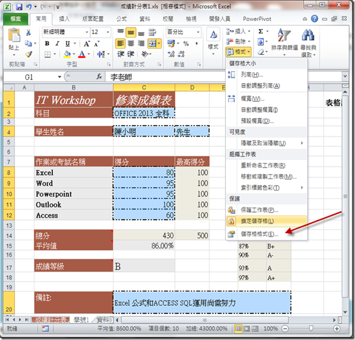Screen dimensions: 355x340
Task: Increase font size button
Action: [87, 44]
